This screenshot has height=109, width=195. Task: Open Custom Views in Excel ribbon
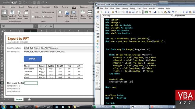26,15
